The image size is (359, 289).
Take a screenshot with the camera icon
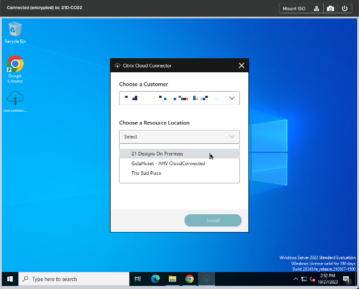click(330, 8)
